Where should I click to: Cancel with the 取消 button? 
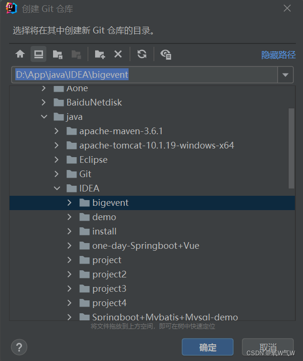pyautogui.click(x=268, y=347)
